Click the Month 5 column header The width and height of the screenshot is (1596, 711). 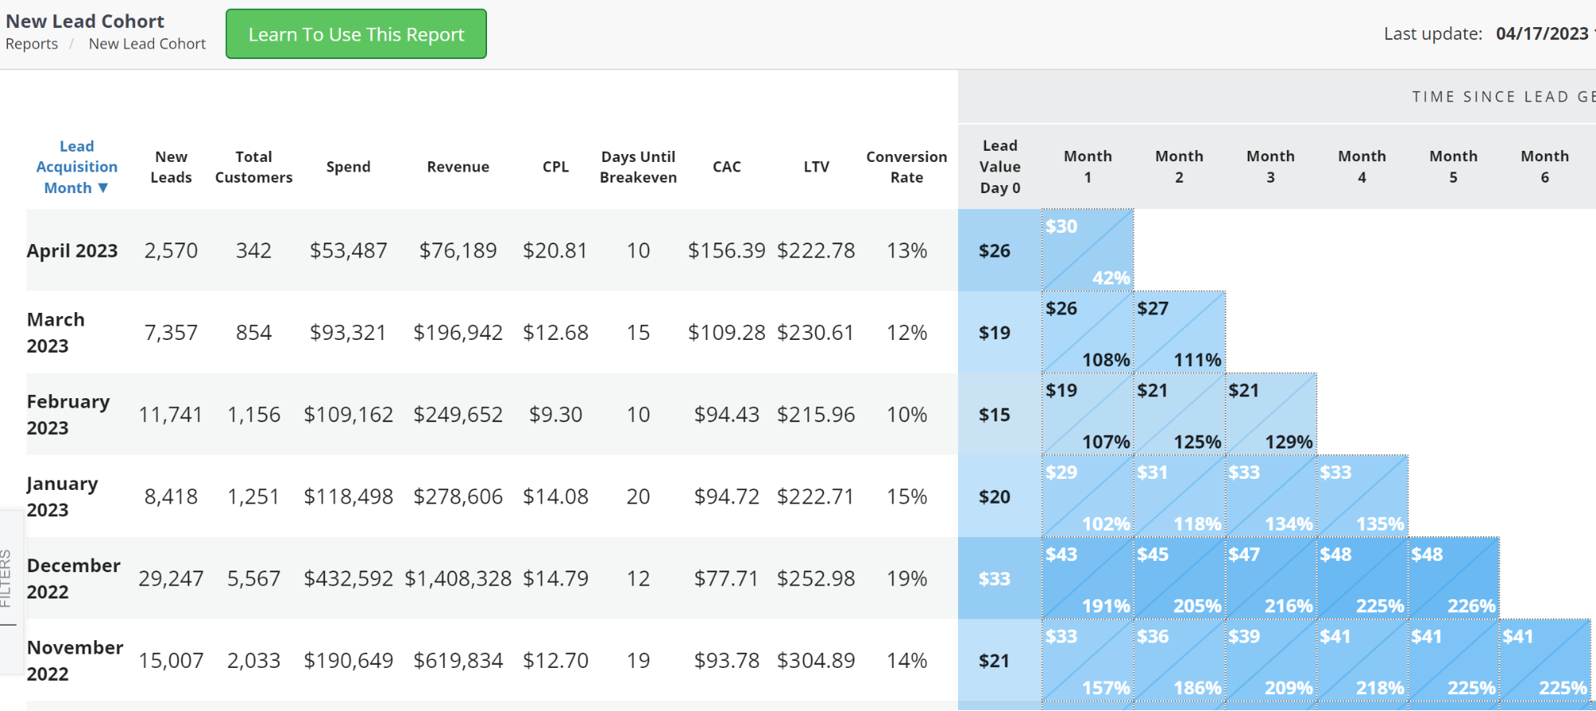1453,167
